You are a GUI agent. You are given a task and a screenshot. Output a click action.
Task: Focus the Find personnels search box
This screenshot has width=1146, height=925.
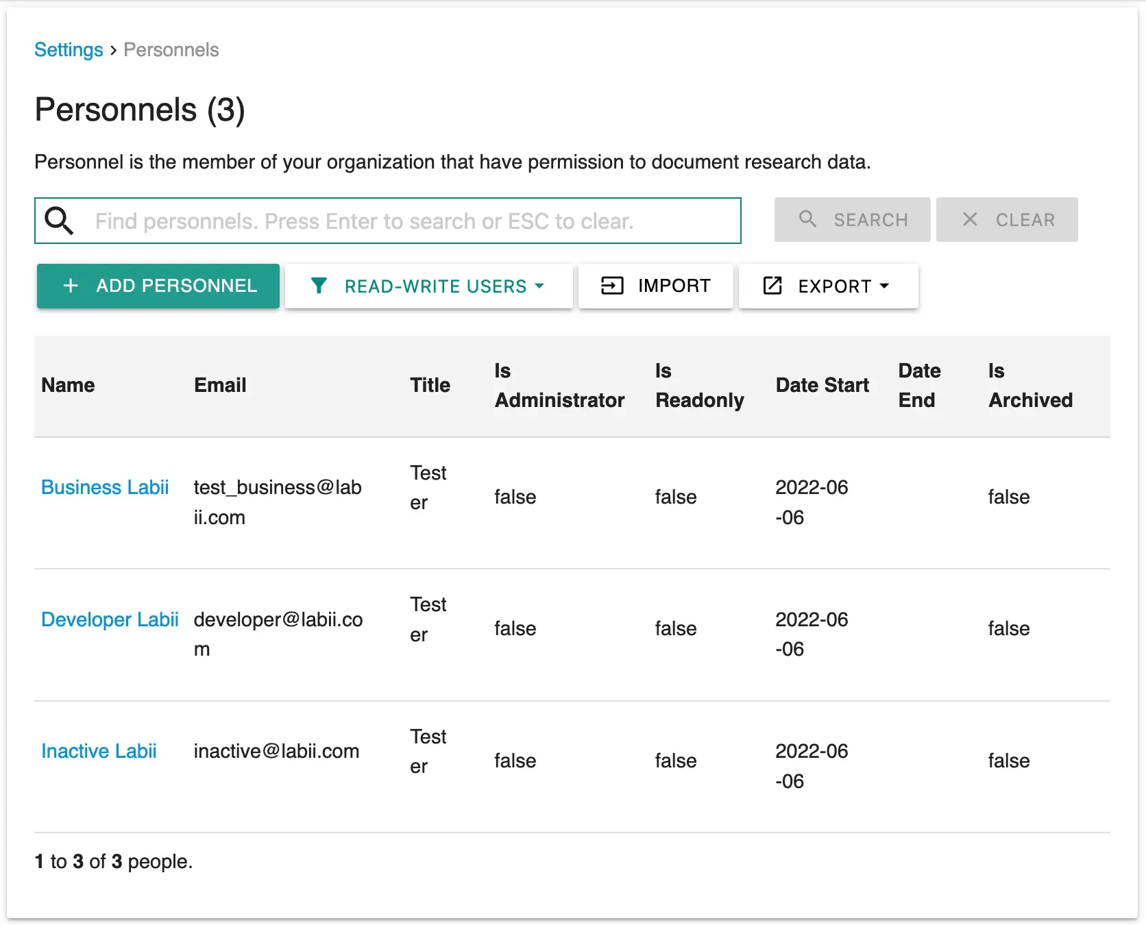[x=411, y=221]
